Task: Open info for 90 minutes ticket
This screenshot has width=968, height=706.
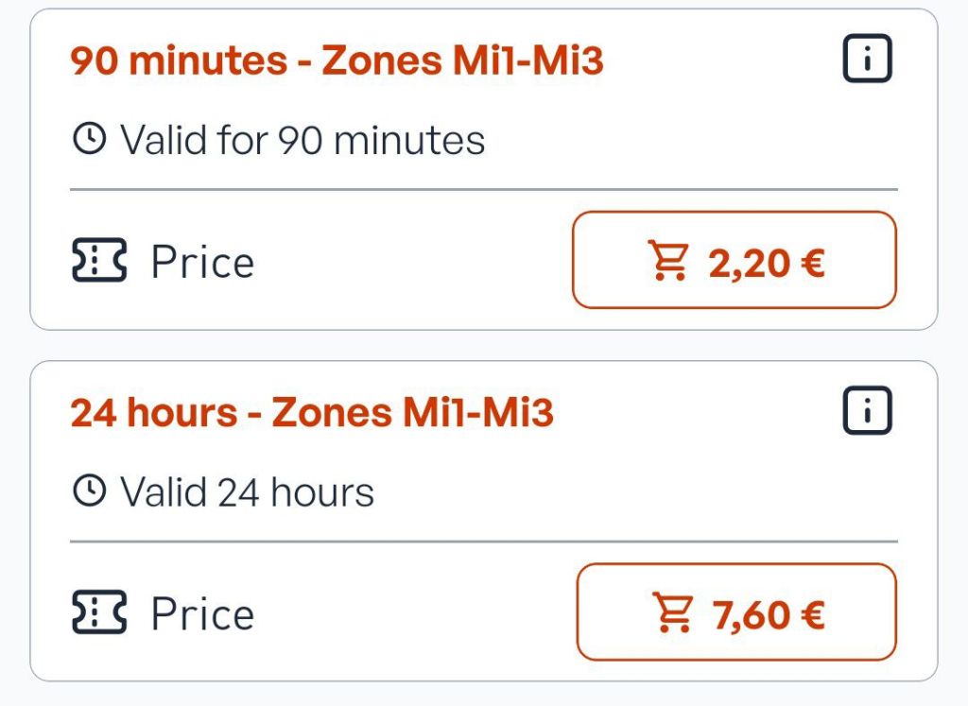Action: click(867, 61)
